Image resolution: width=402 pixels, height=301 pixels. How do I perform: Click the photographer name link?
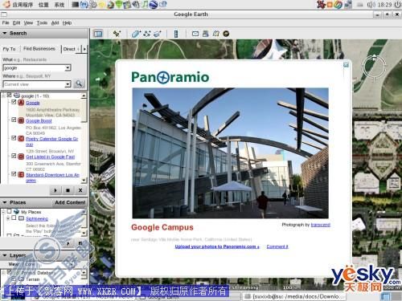coord(321,225)
